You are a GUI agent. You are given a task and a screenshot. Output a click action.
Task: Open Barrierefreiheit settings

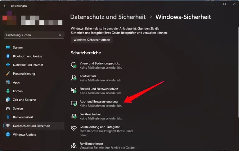34,117
